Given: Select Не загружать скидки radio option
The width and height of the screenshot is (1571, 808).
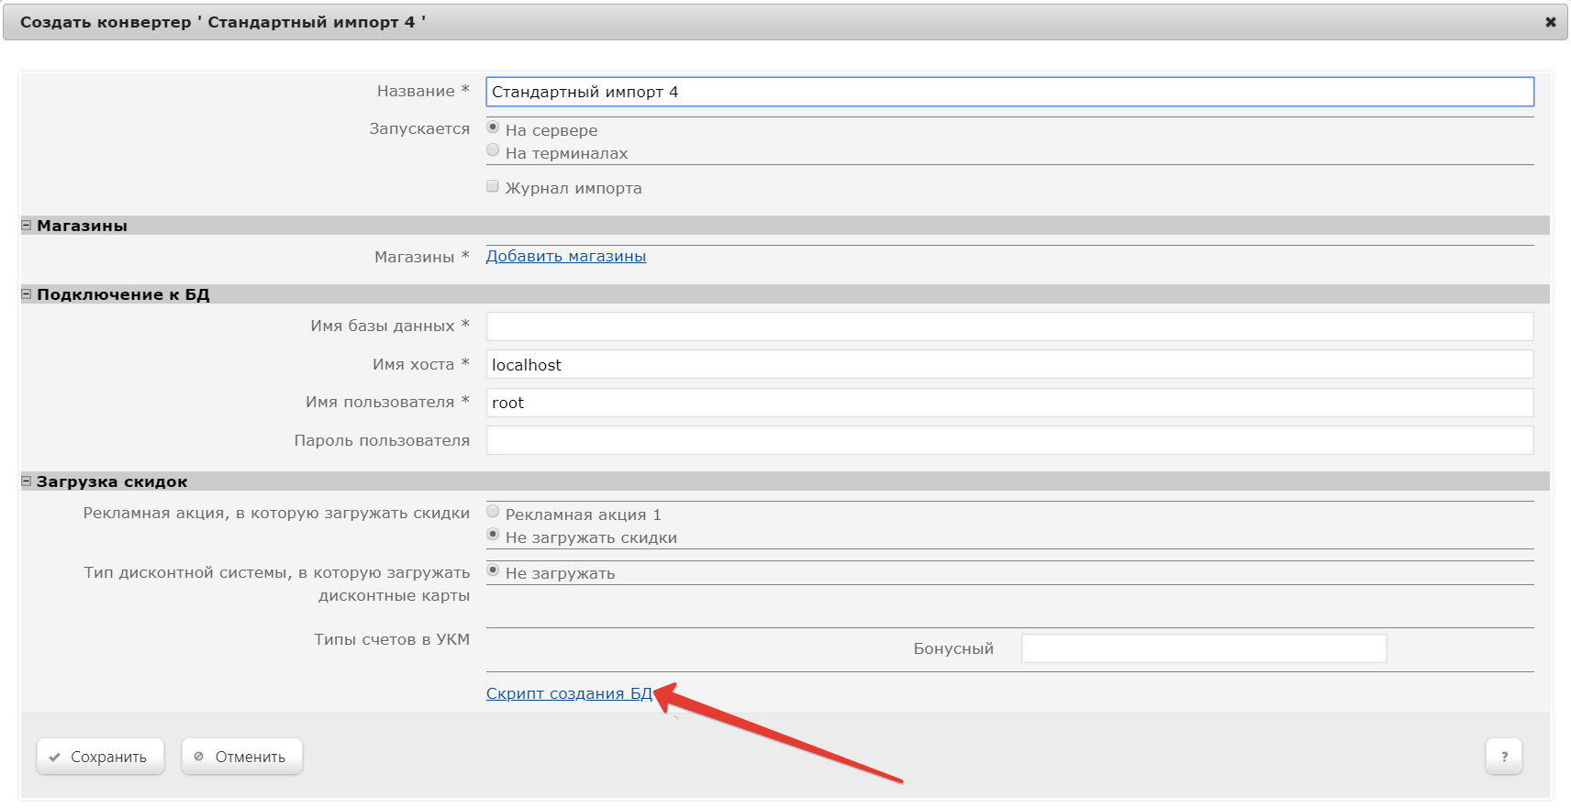Looking at the screenshot, I should tap(493, 535).
